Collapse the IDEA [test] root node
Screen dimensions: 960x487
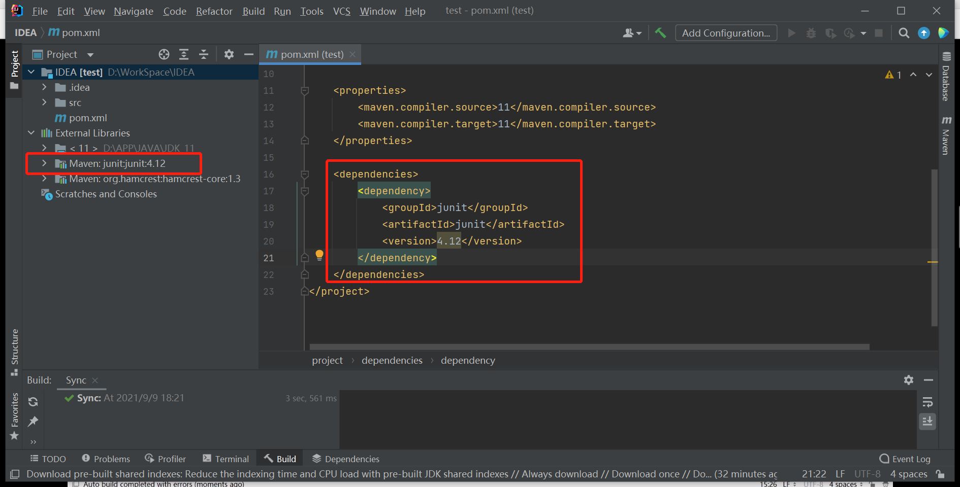click(x=31, y=72)
